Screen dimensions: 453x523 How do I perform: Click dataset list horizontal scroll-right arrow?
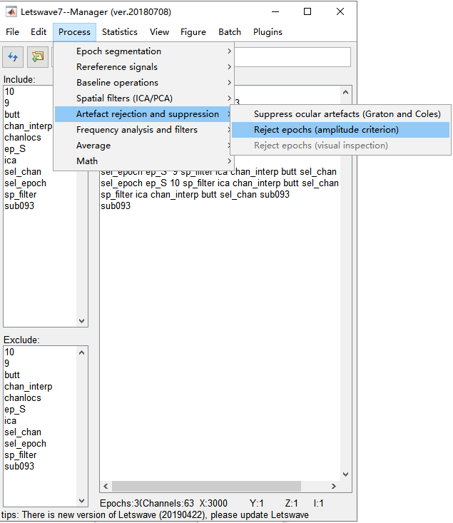tap(334, 487)
